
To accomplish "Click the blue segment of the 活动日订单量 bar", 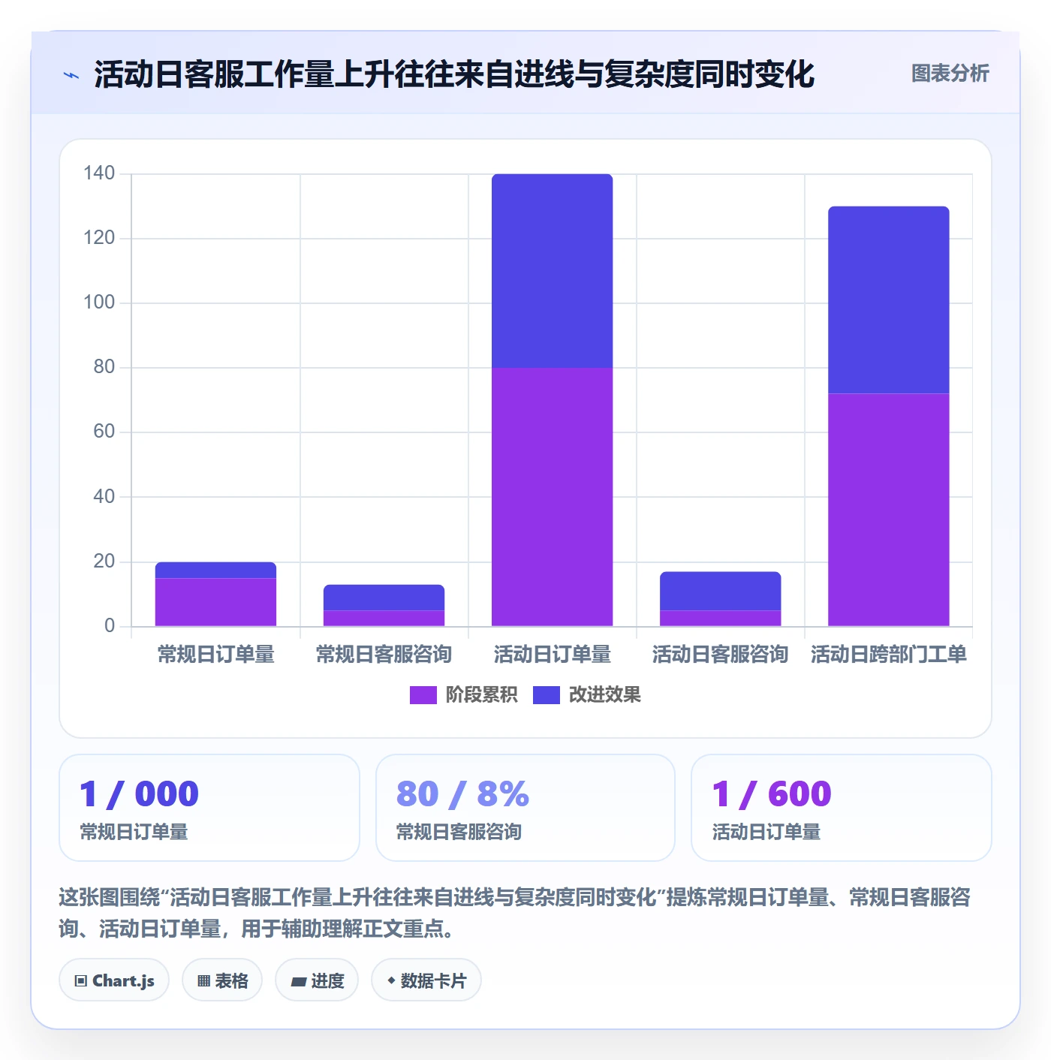I will [x=553, y=271].
